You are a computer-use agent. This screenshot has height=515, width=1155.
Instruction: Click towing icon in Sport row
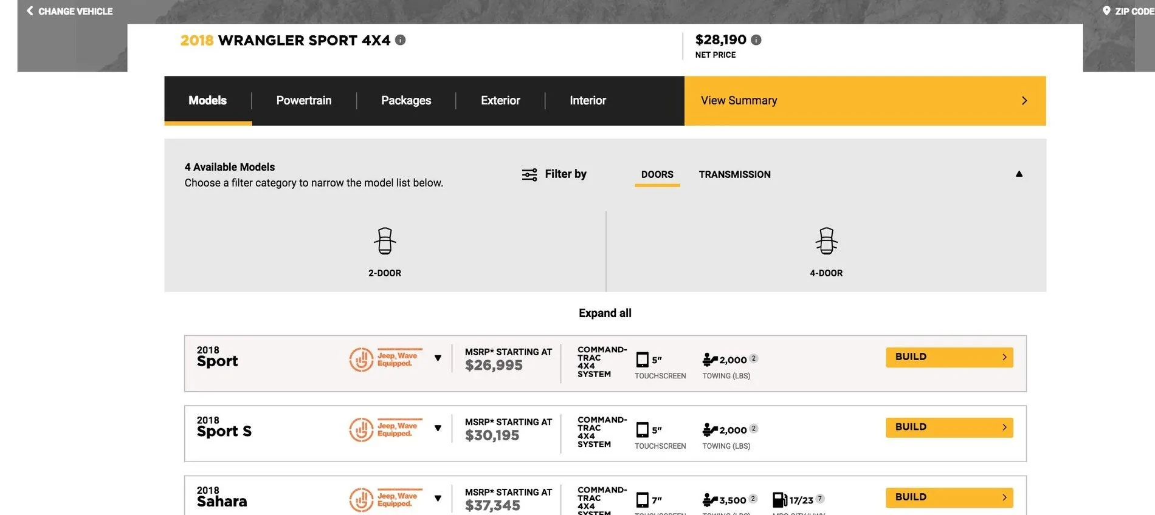710,360
